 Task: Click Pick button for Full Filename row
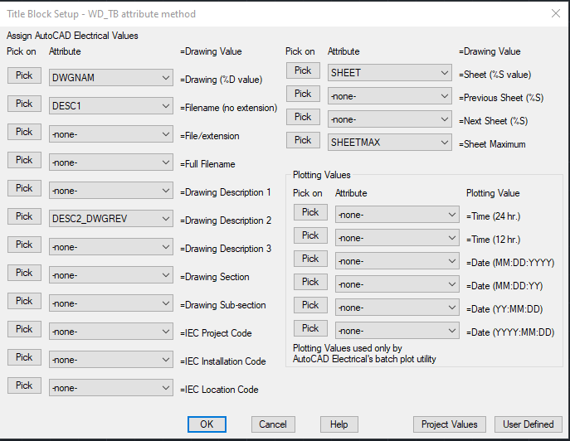tap(24, 160)
